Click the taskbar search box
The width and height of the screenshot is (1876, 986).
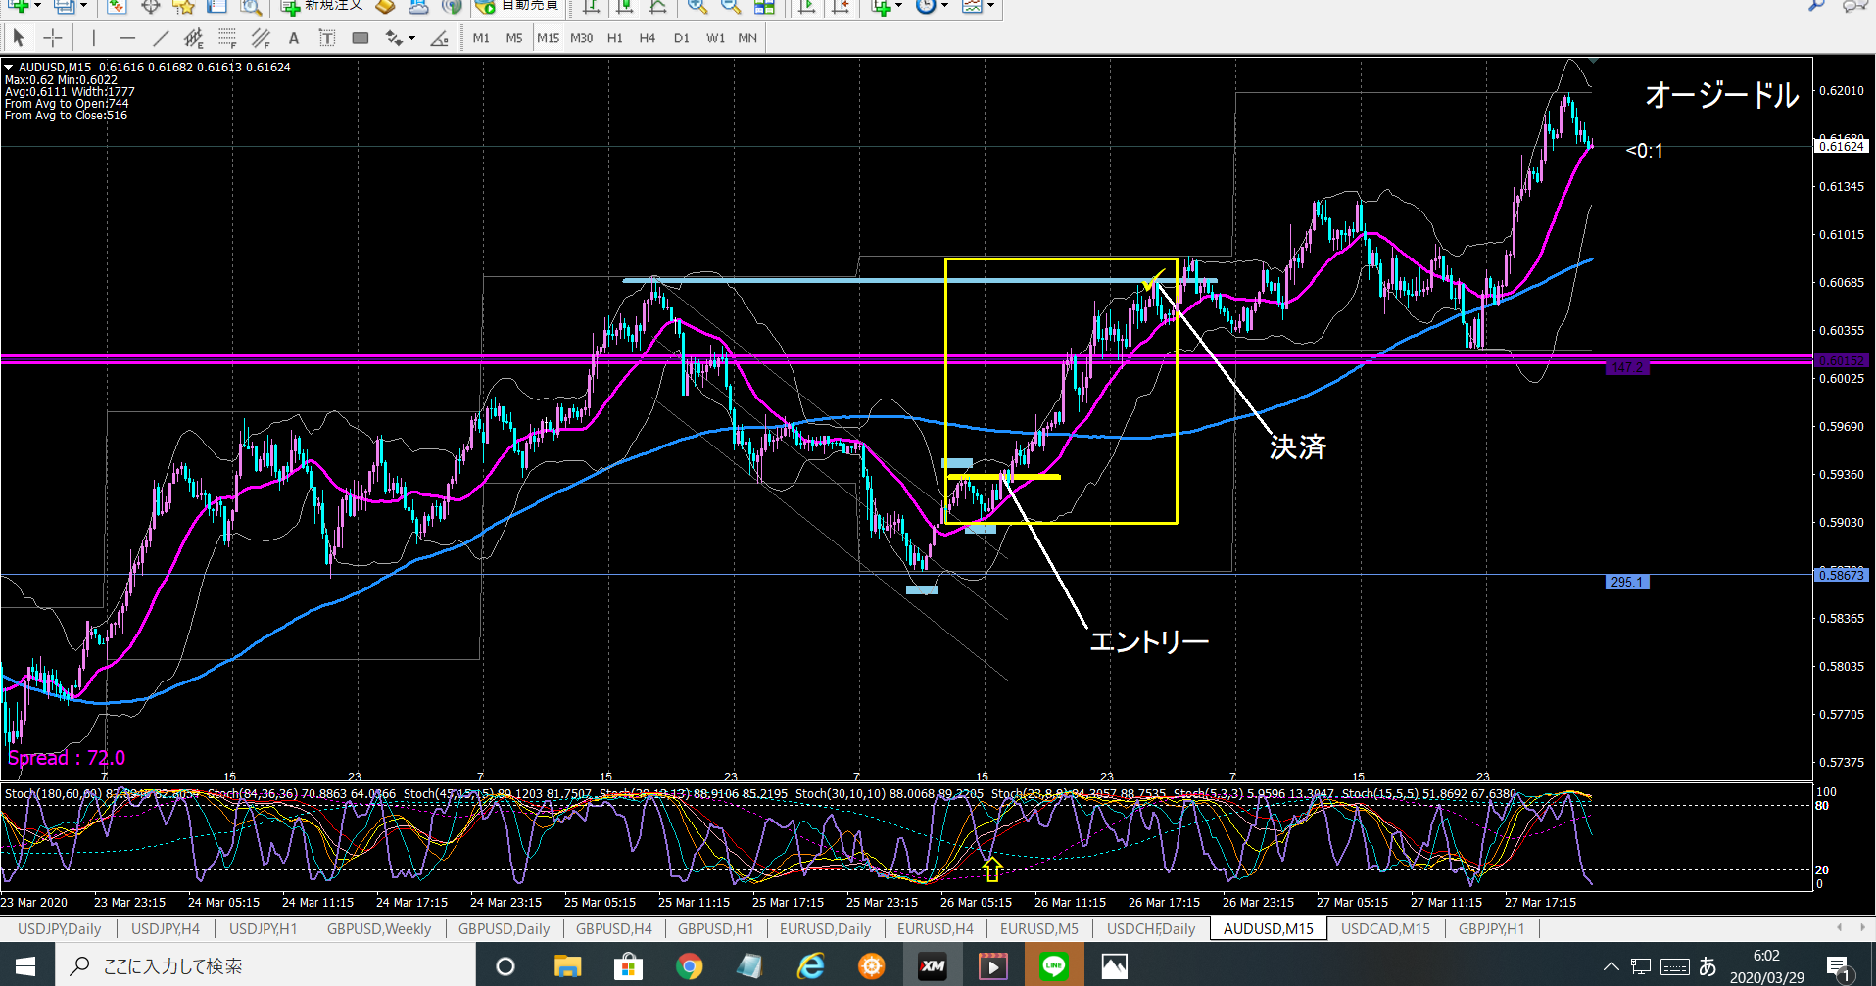pyautogui.click(x=265, y=966)
